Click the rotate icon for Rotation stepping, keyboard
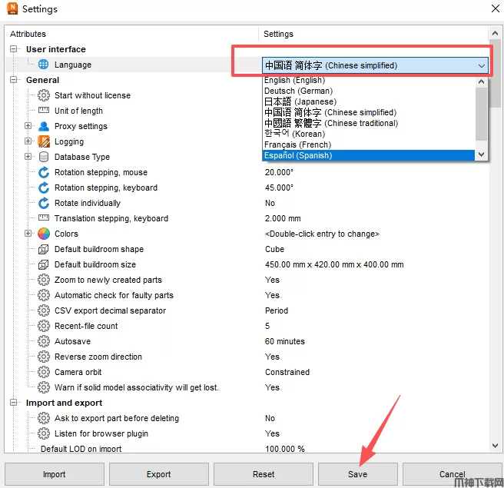Image resolution: width=504 pixels, height=488 pixels. tap(43, 188)
